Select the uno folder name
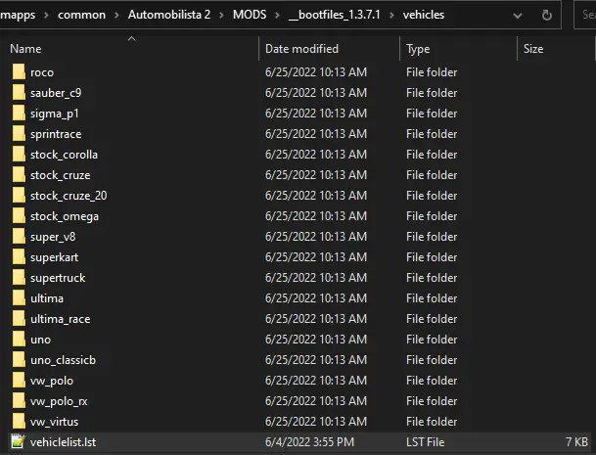 click(41, 340)
